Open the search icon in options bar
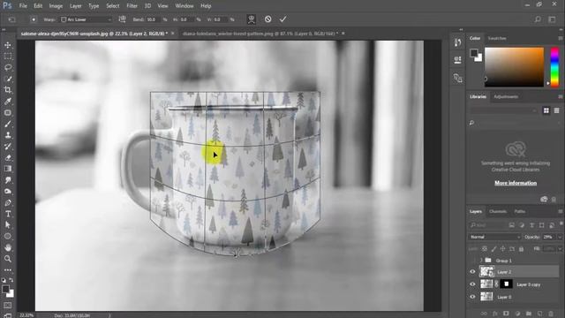Screen dimensions: 565x318 point(538,19)
